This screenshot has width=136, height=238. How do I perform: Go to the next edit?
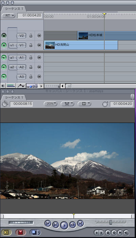(x=80, y=223)
